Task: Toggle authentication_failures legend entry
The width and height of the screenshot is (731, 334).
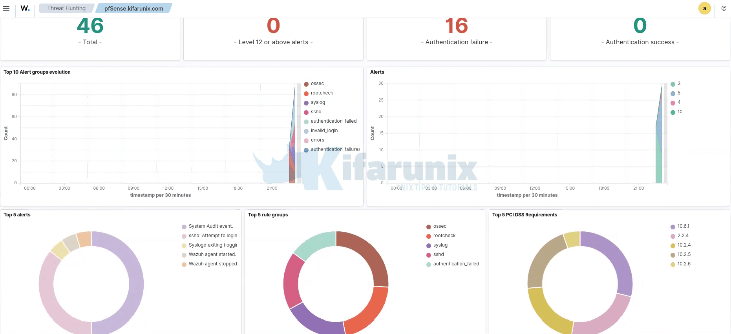Action: (335, 149)
